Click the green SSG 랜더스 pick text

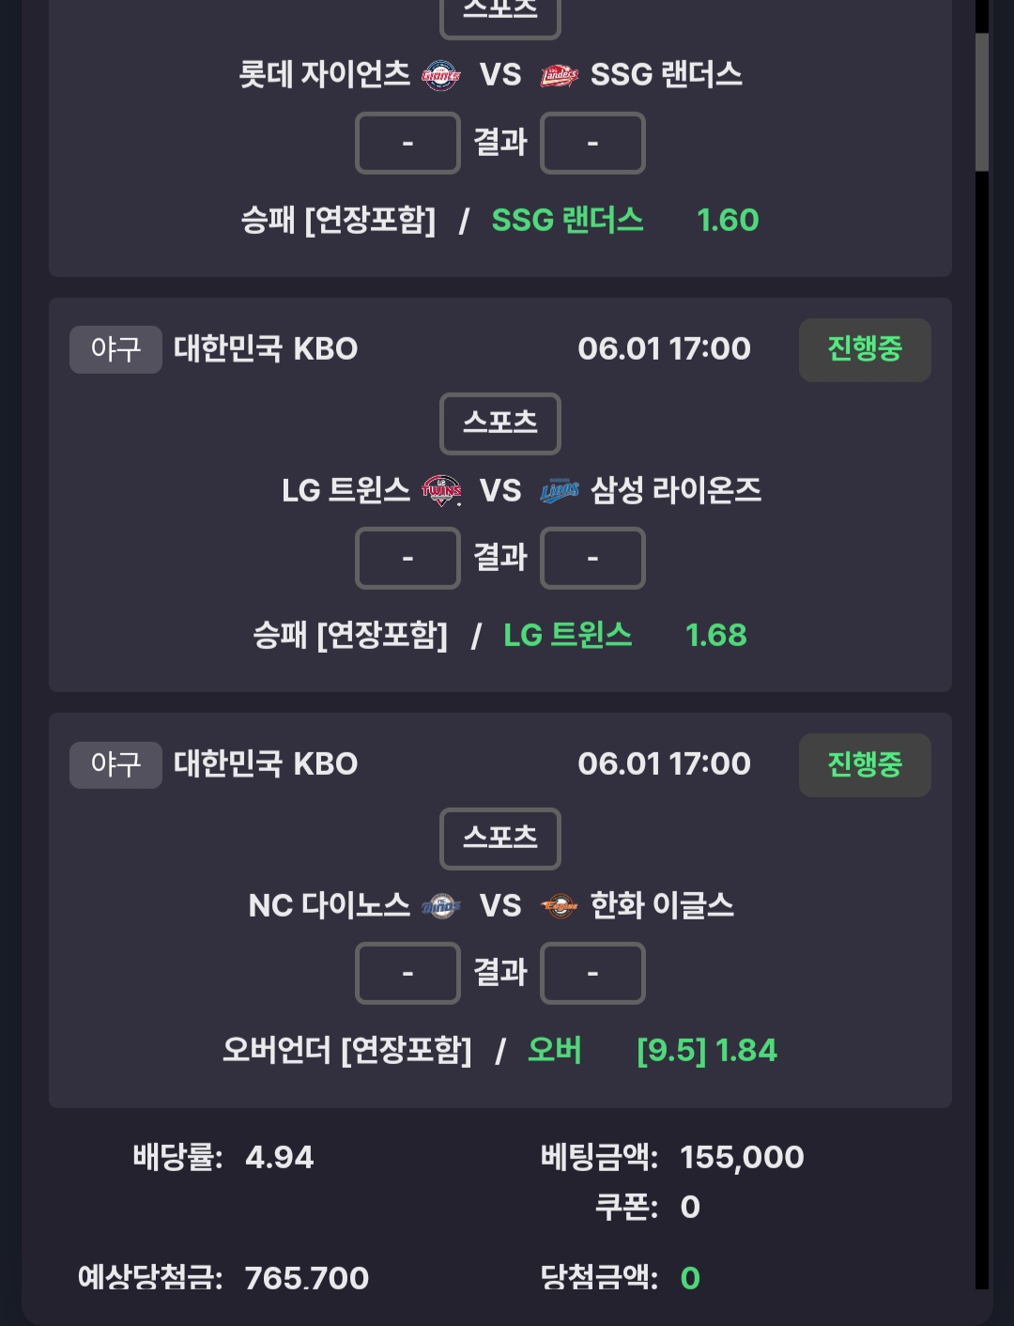pyautogui.click(x=568, y=221)
